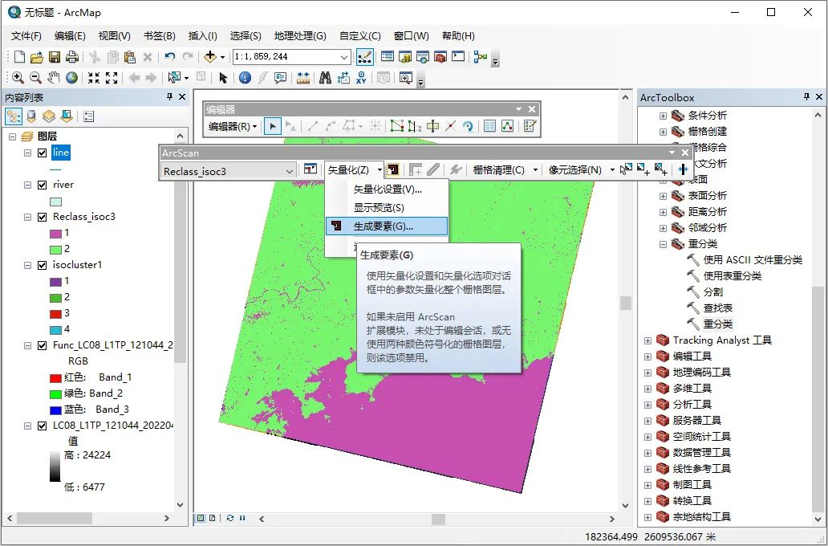Collapse the isocluster1 layer legend
The width and height of the screenshot is (828, 546).
[27, 265]
